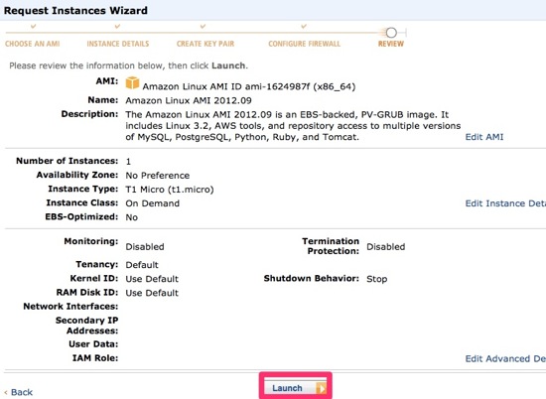
Task: Click the Review step circle marker
Action: pyautogui.click(x=391, y=33)
